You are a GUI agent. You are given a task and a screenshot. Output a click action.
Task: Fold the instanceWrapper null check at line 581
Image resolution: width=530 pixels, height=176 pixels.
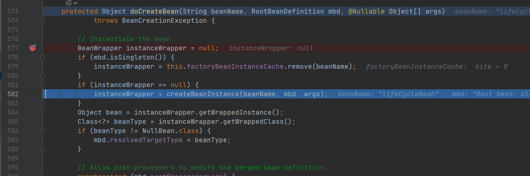pos(42,85)
